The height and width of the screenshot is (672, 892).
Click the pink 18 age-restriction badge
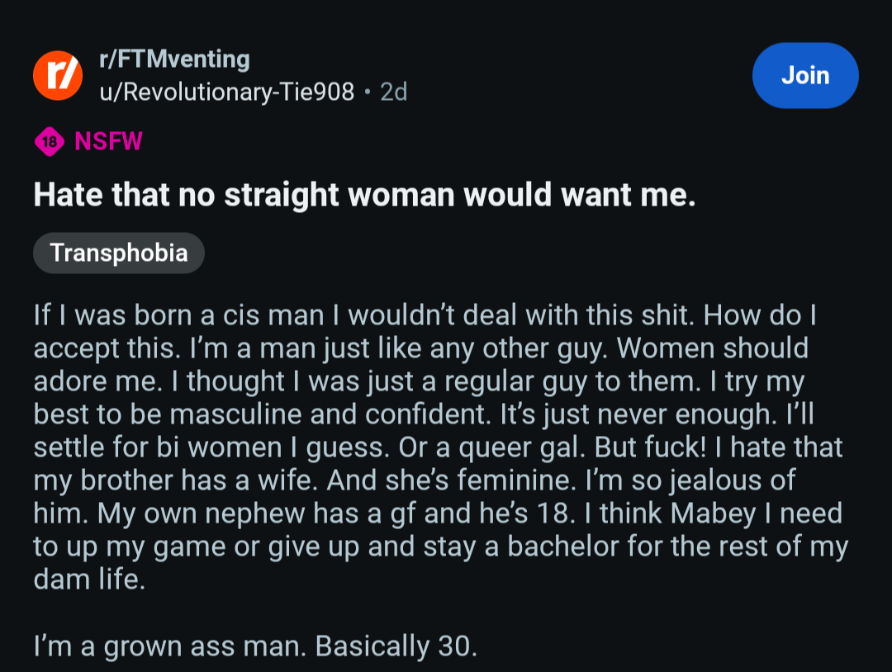50,141
